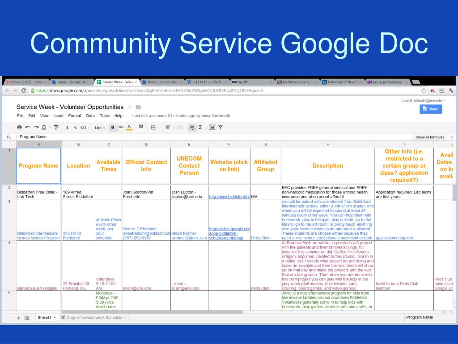Click the Print icon in toolbar
Screen dimensions: 458x344
pos(19,127)
